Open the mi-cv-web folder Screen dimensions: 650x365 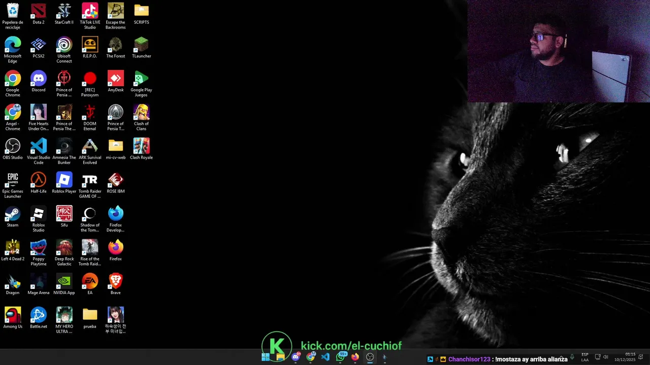coord(115,150)
